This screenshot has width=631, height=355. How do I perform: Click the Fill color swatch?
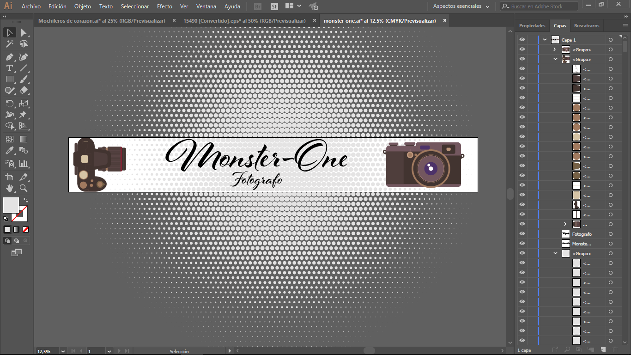point(11,205)
